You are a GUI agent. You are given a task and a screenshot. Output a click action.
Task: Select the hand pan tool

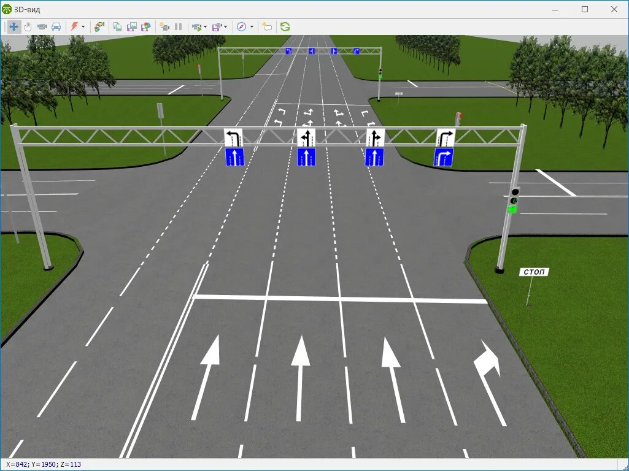click(x=28, y=27)
